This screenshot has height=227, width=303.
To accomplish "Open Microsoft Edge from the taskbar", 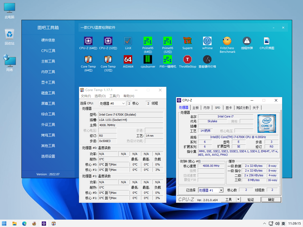I will [x=24, y=223].
